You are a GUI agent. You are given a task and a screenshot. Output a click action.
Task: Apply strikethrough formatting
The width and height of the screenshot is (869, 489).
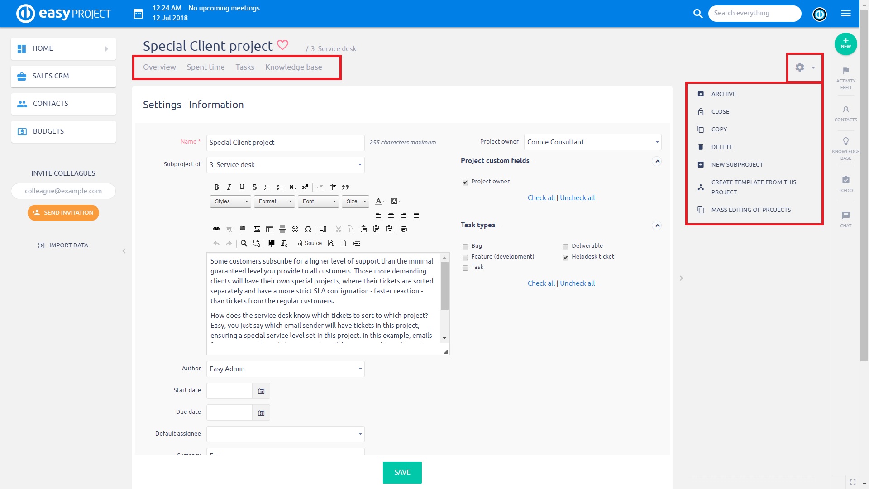254,187
